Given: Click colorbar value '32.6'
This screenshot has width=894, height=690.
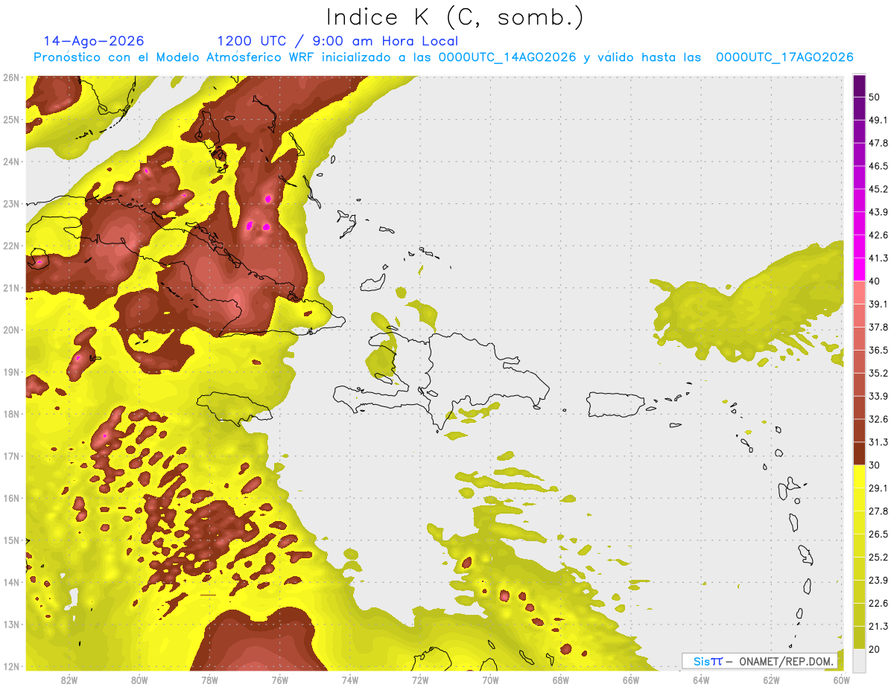Looking at the screenshot, I should coord(878,419).
